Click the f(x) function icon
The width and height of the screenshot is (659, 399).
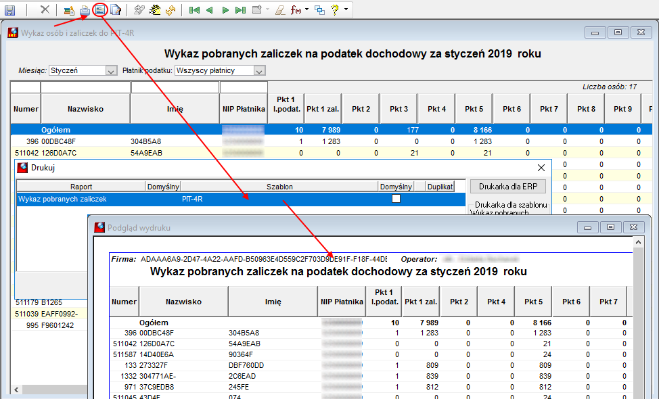(x=296, y=10)
